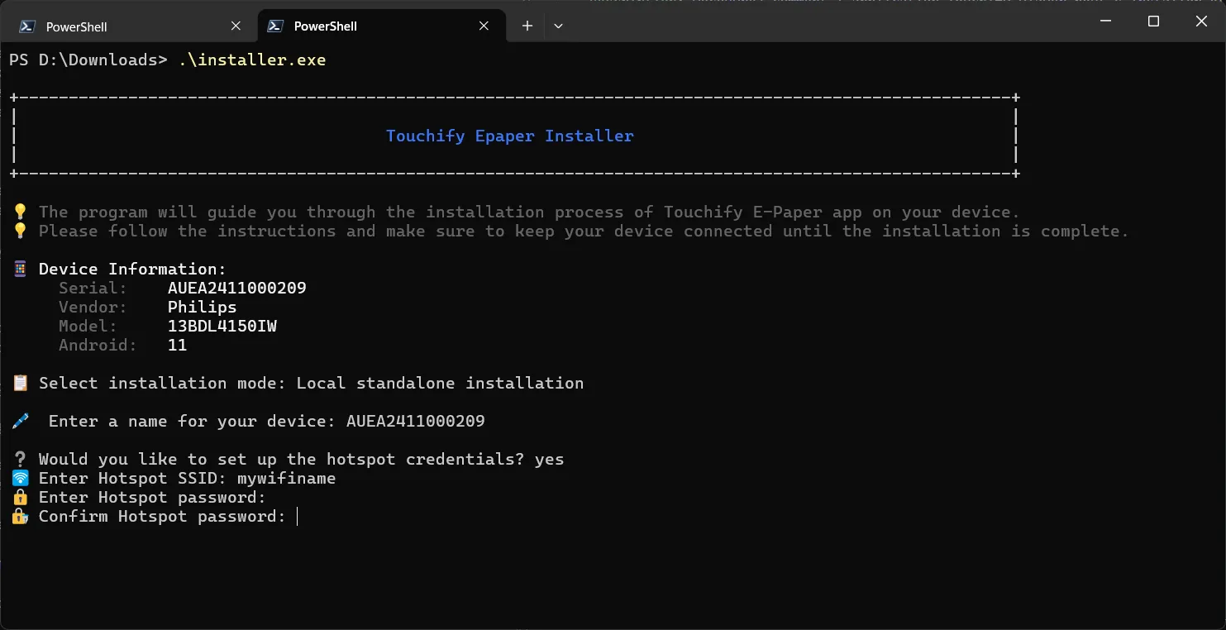Click the Touchify Epaper Installer title

click(x=510, y=136)
